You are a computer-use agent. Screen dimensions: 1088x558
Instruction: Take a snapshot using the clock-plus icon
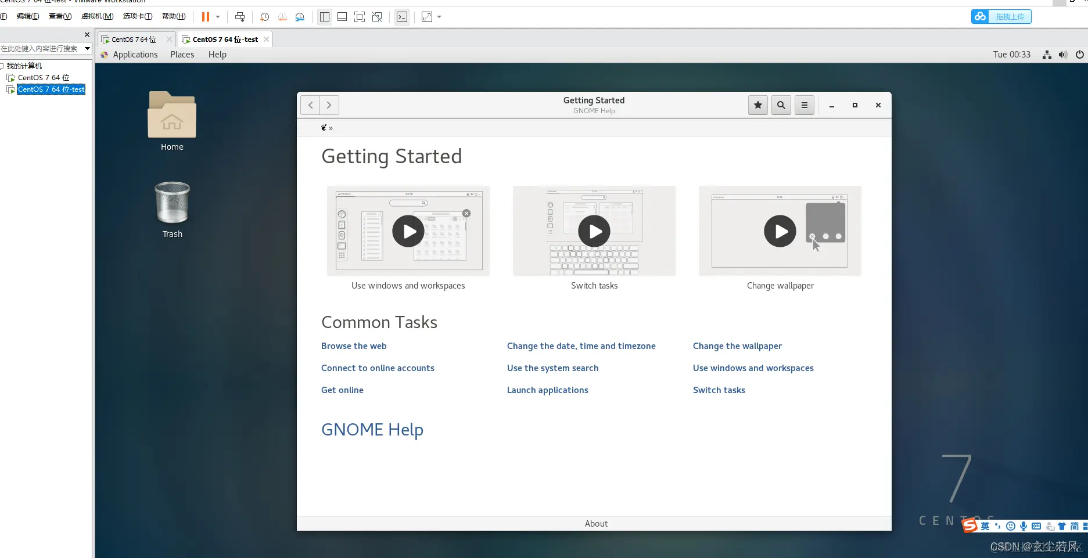click(x=264, y=17)
